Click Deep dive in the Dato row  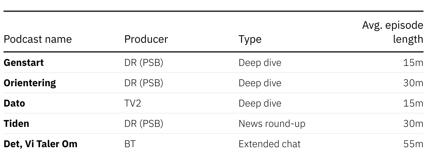point(260,103)
